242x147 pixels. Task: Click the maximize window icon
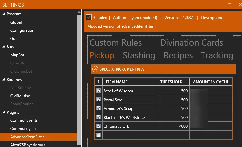click(230, 5)
